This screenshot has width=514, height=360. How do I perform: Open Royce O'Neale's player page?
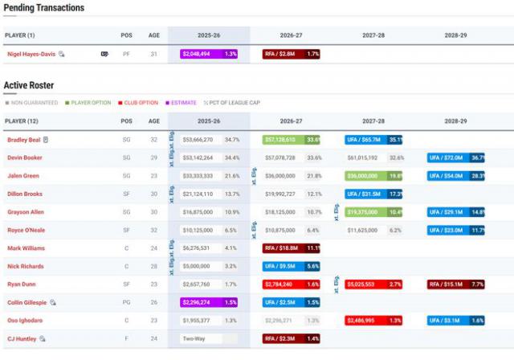(26, 231)
